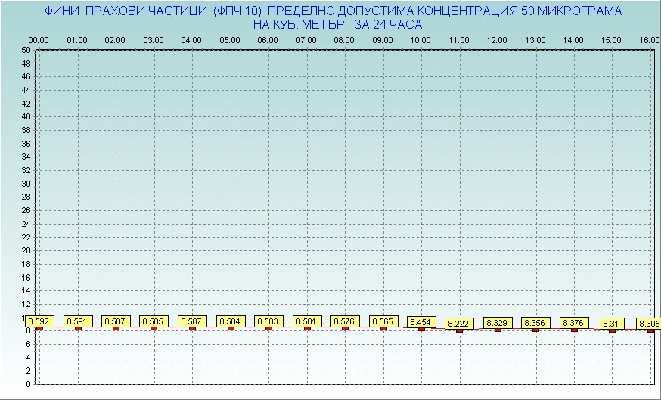Click the 8.576 data label

(345, 321)
